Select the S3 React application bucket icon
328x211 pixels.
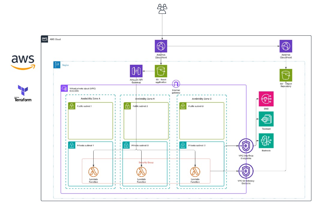[x=161, y=71]
